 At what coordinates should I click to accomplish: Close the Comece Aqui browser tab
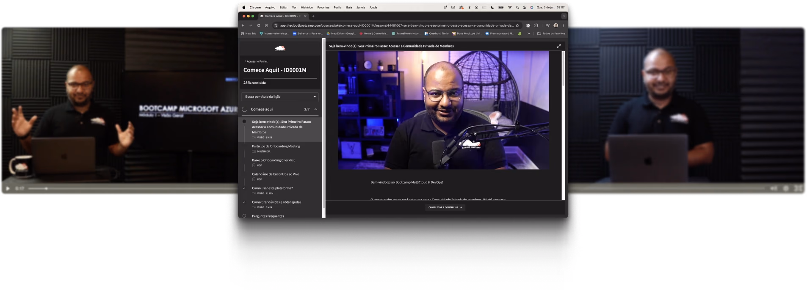point(305,16)
